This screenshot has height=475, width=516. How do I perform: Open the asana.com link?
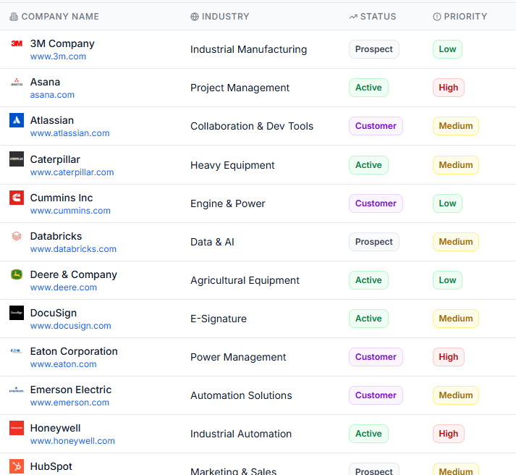tap(52, 95)
